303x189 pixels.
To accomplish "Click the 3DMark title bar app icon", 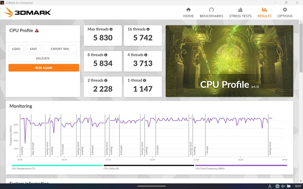I will pyautogui.click(x=2, y=3).
